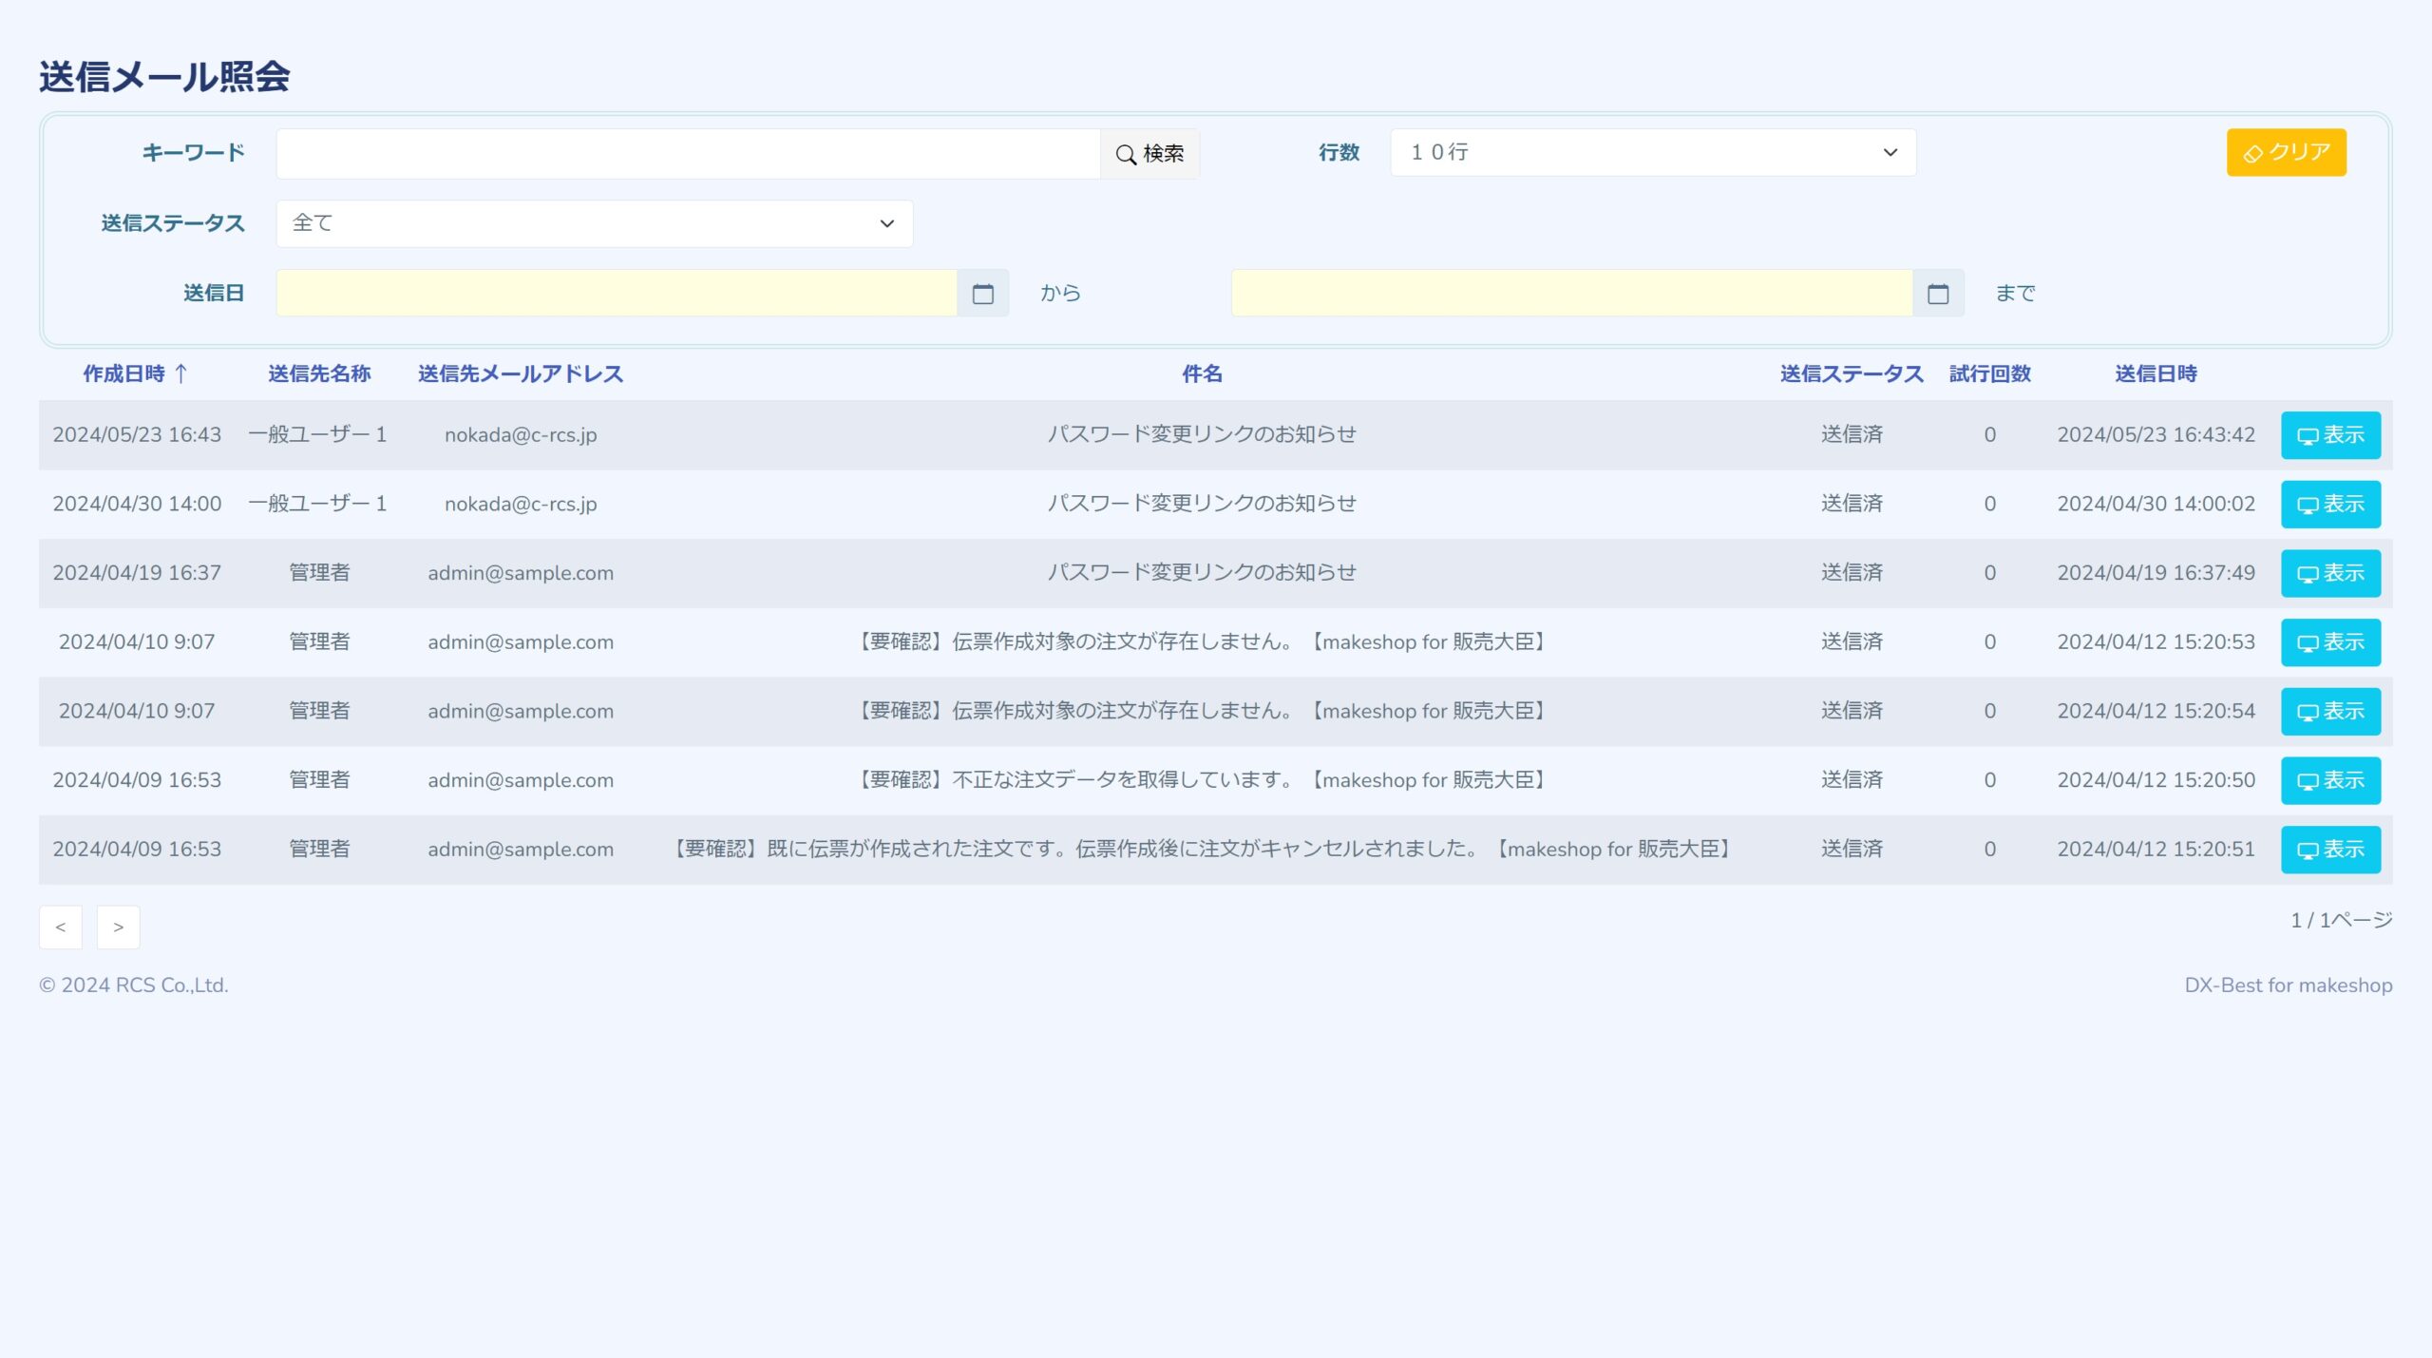Sort by 送信先名称 column header

(319, 373)
